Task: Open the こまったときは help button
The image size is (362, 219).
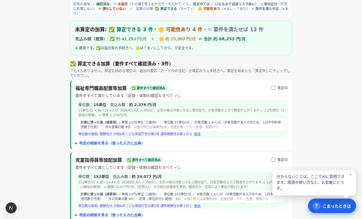Action: coord(332,206)
